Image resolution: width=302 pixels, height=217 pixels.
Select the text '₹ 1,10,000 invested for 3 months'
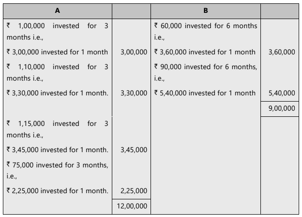pyautogui.click(x=57, y=67)
